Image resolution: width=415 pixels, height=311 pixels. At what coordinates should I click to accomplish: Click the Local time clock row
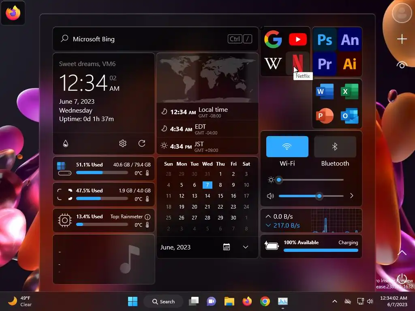pos(207,112)
